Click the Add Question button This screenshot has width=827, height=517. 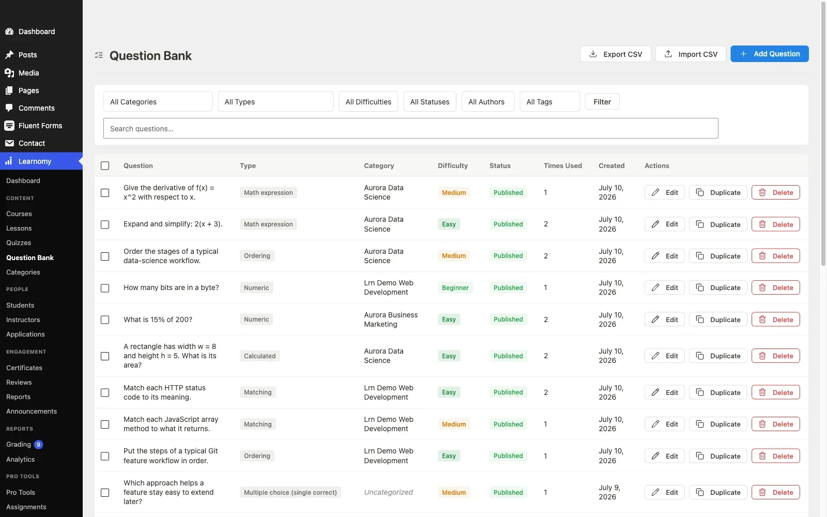click(x=770, y=54)
